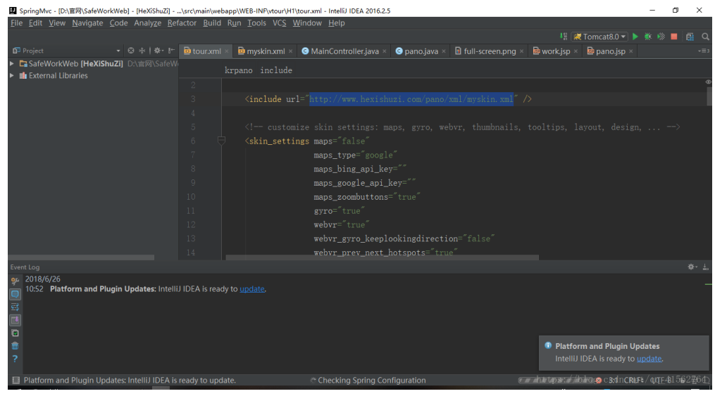Open Search Everywhere magnifier
The width and height of the screenshot is (715, 396).
705,37
